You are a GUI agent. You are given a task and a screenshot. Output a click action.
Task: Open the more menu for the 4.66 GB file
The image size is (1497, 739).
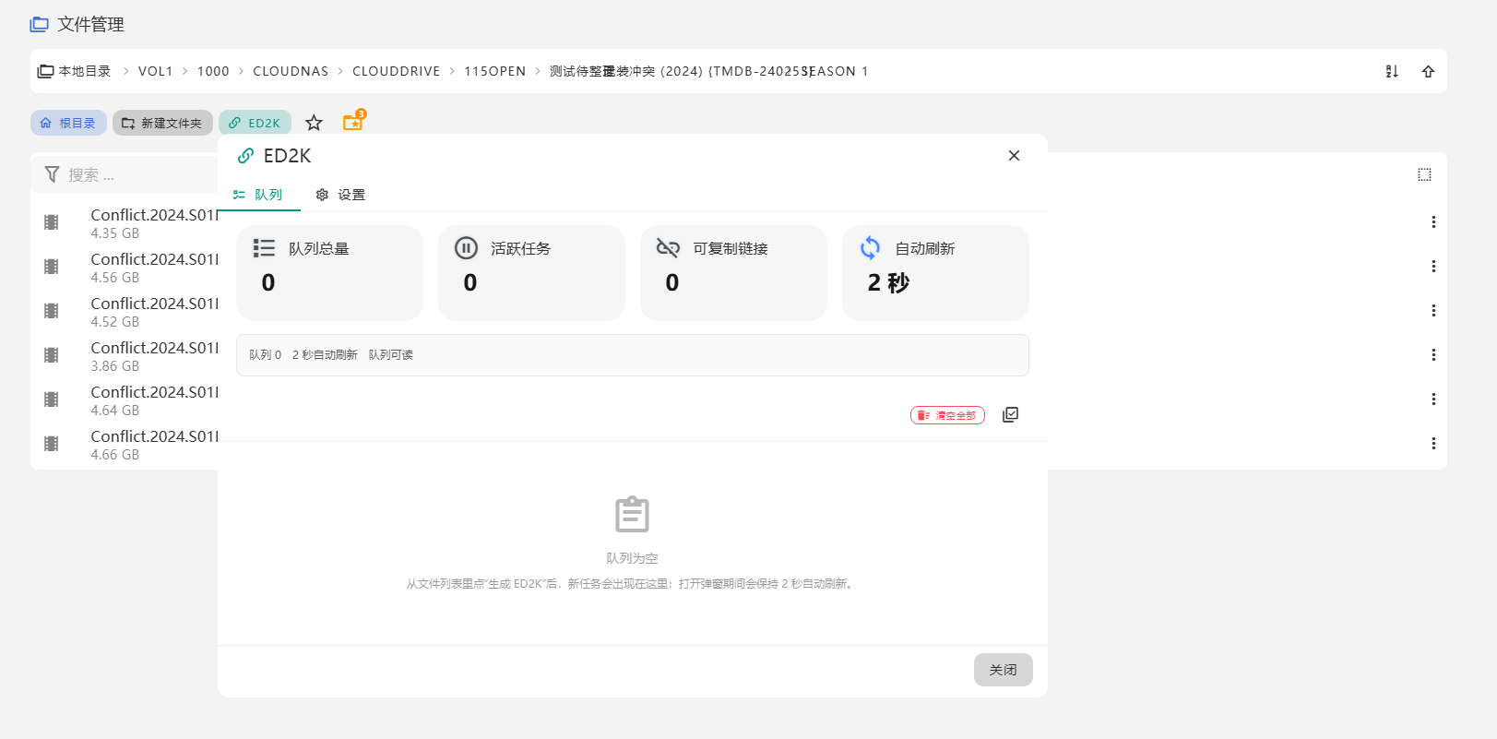(x=1433, y=444)
